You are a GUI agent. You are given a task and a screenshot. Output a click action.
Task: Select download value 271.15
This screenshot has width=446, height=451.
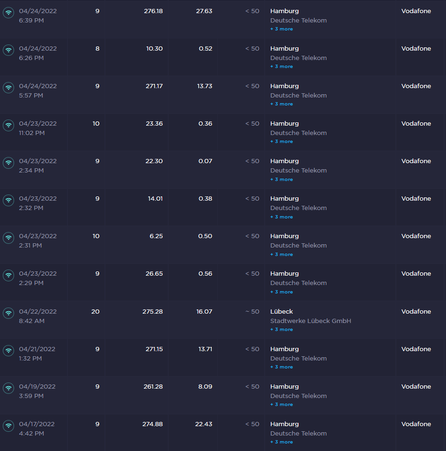(154, 349)
